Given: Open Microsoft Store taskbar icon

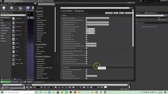Looking at the screenshot, I should 58,92.
